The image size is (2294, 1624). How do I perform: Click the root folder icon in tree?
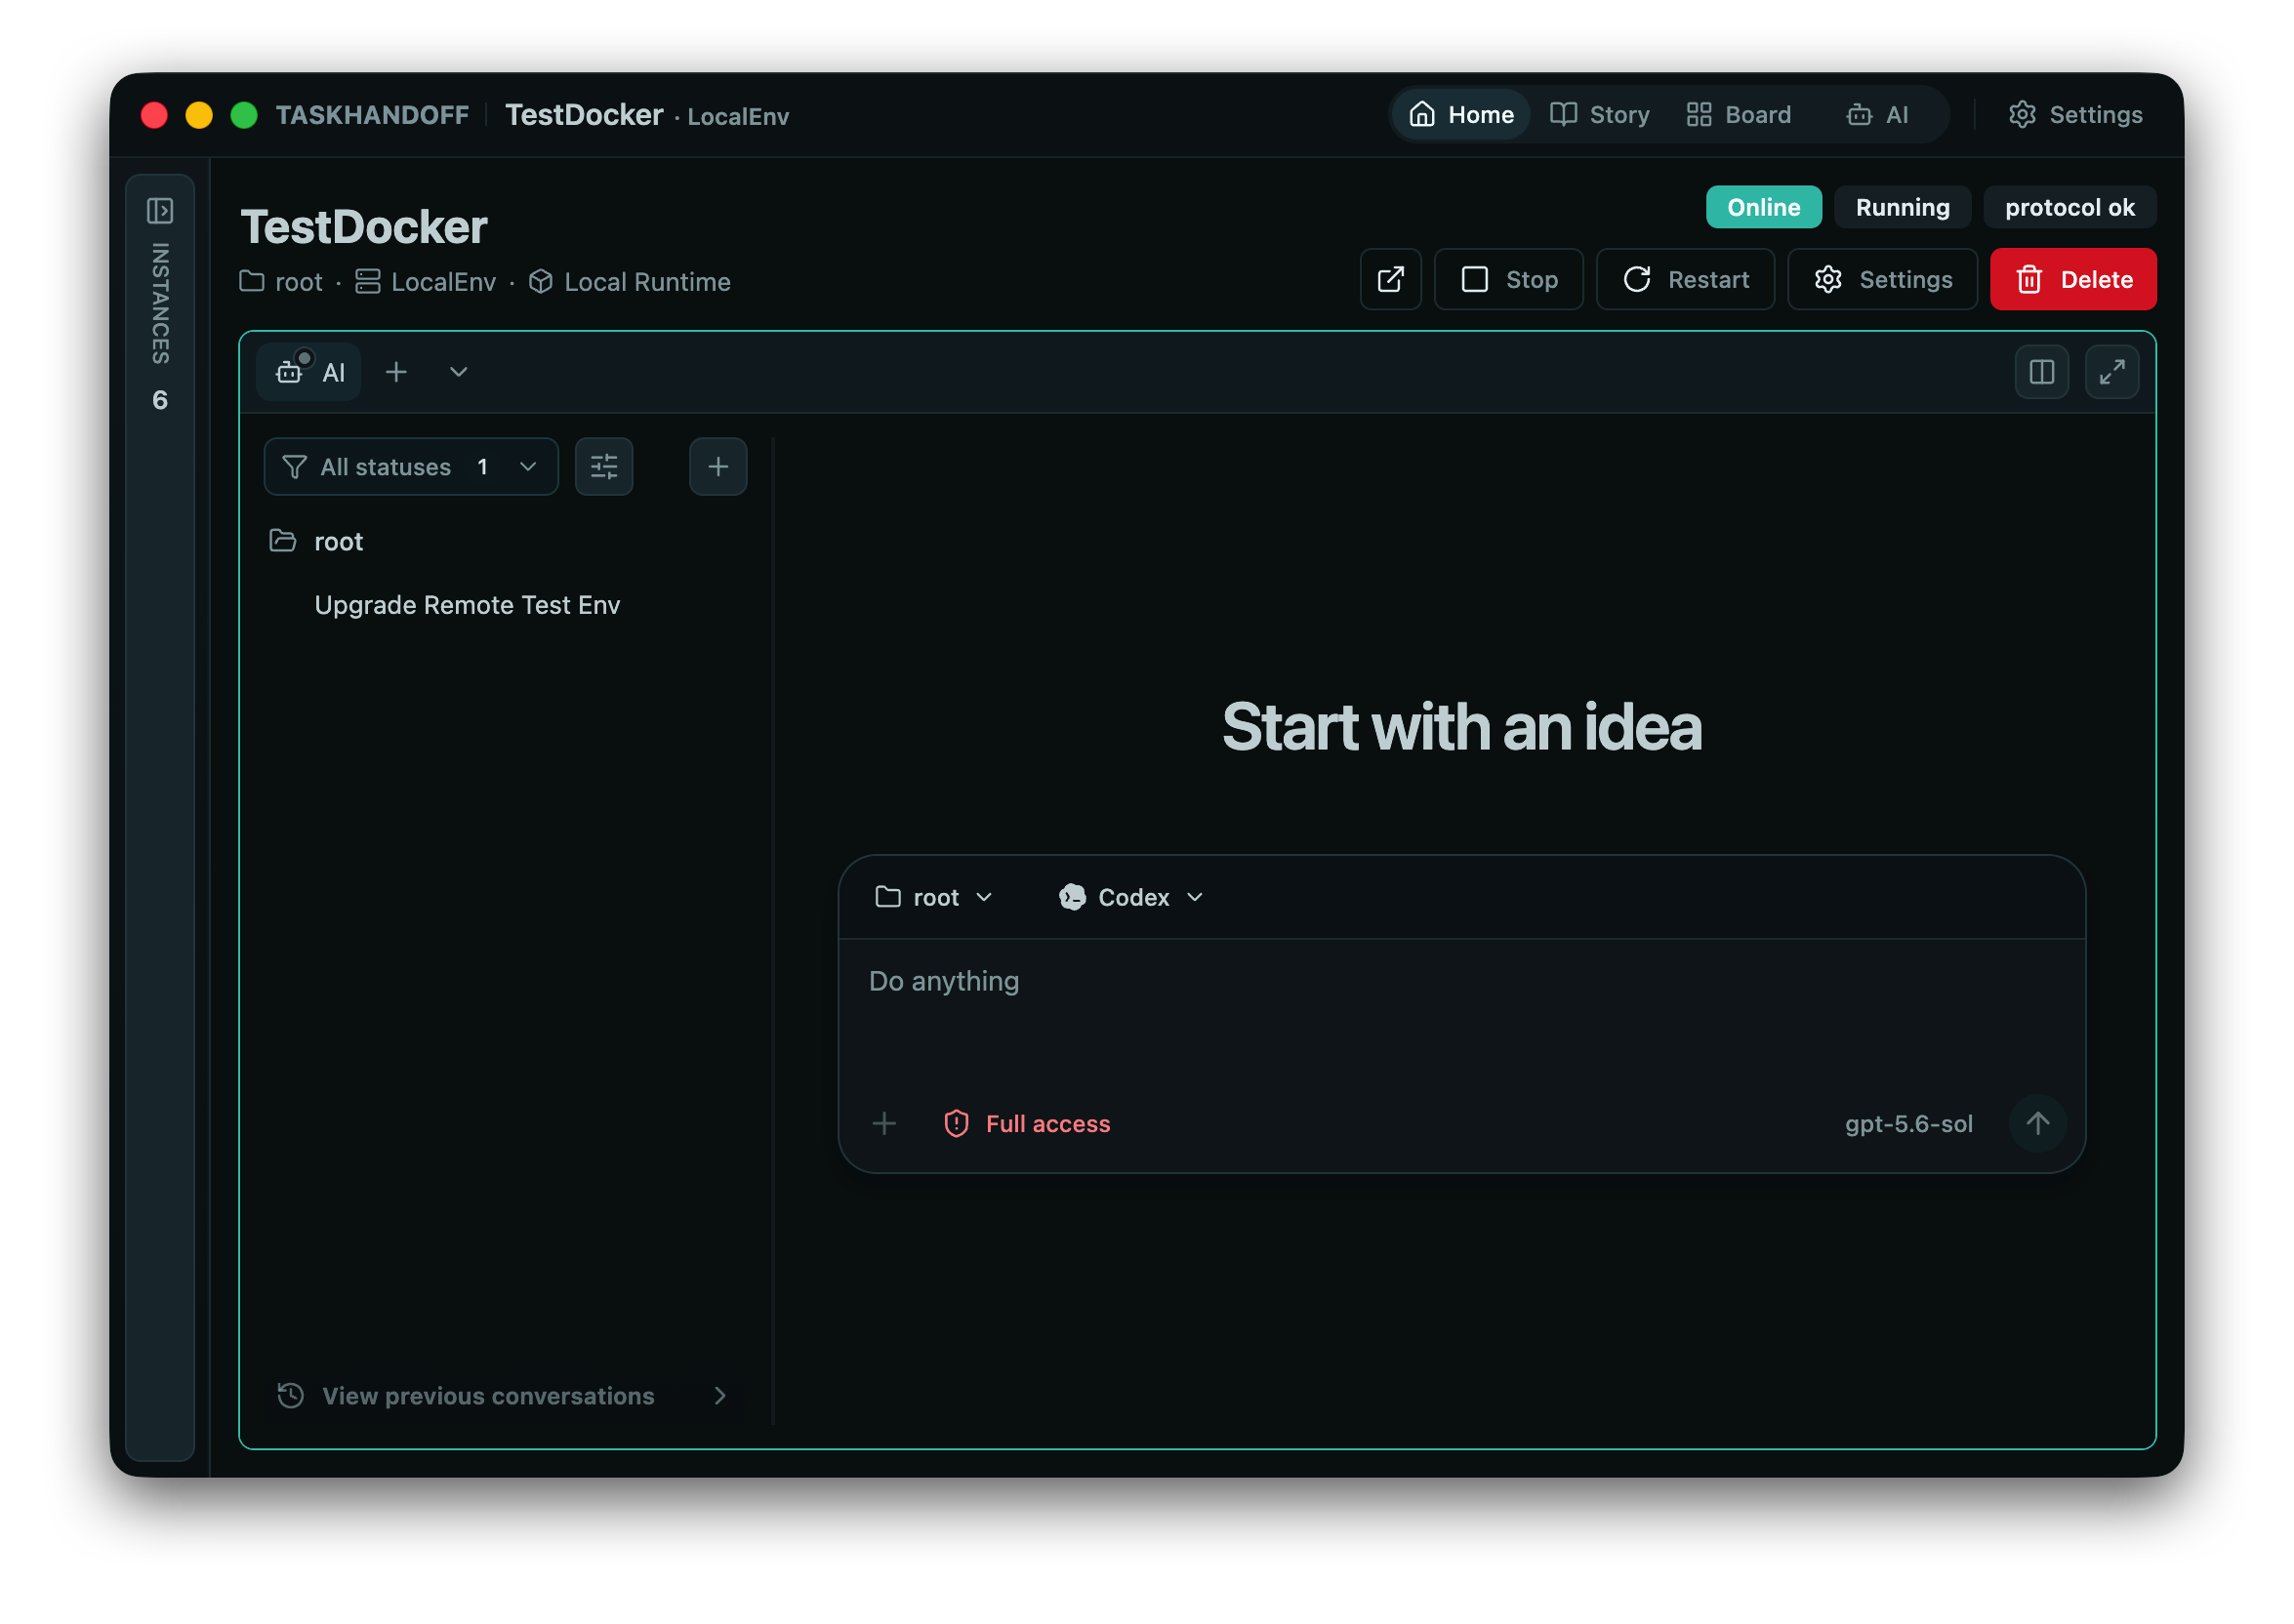click(283, 541)
